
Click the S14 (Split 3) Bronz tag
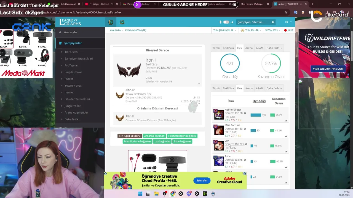130,136
